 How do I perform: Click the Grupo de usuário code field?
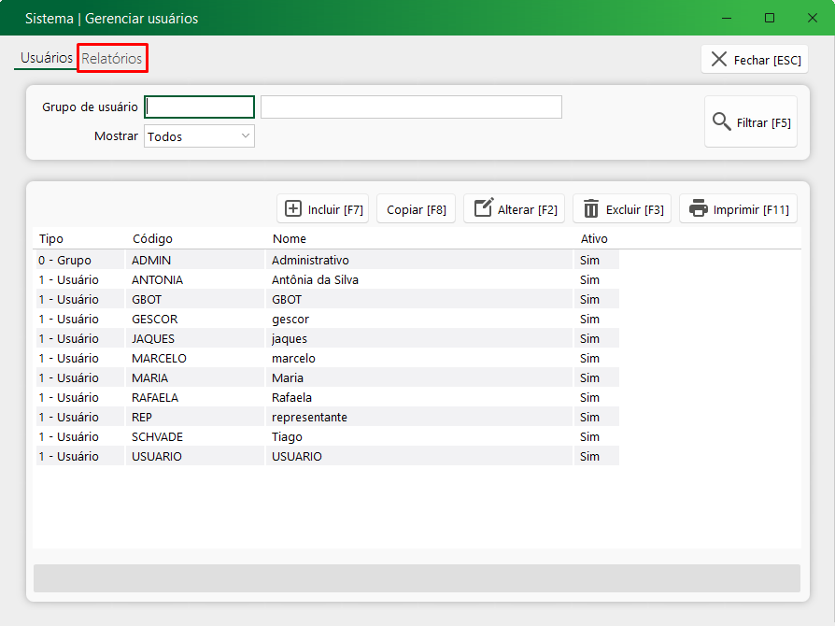click(x=200, y=107)
